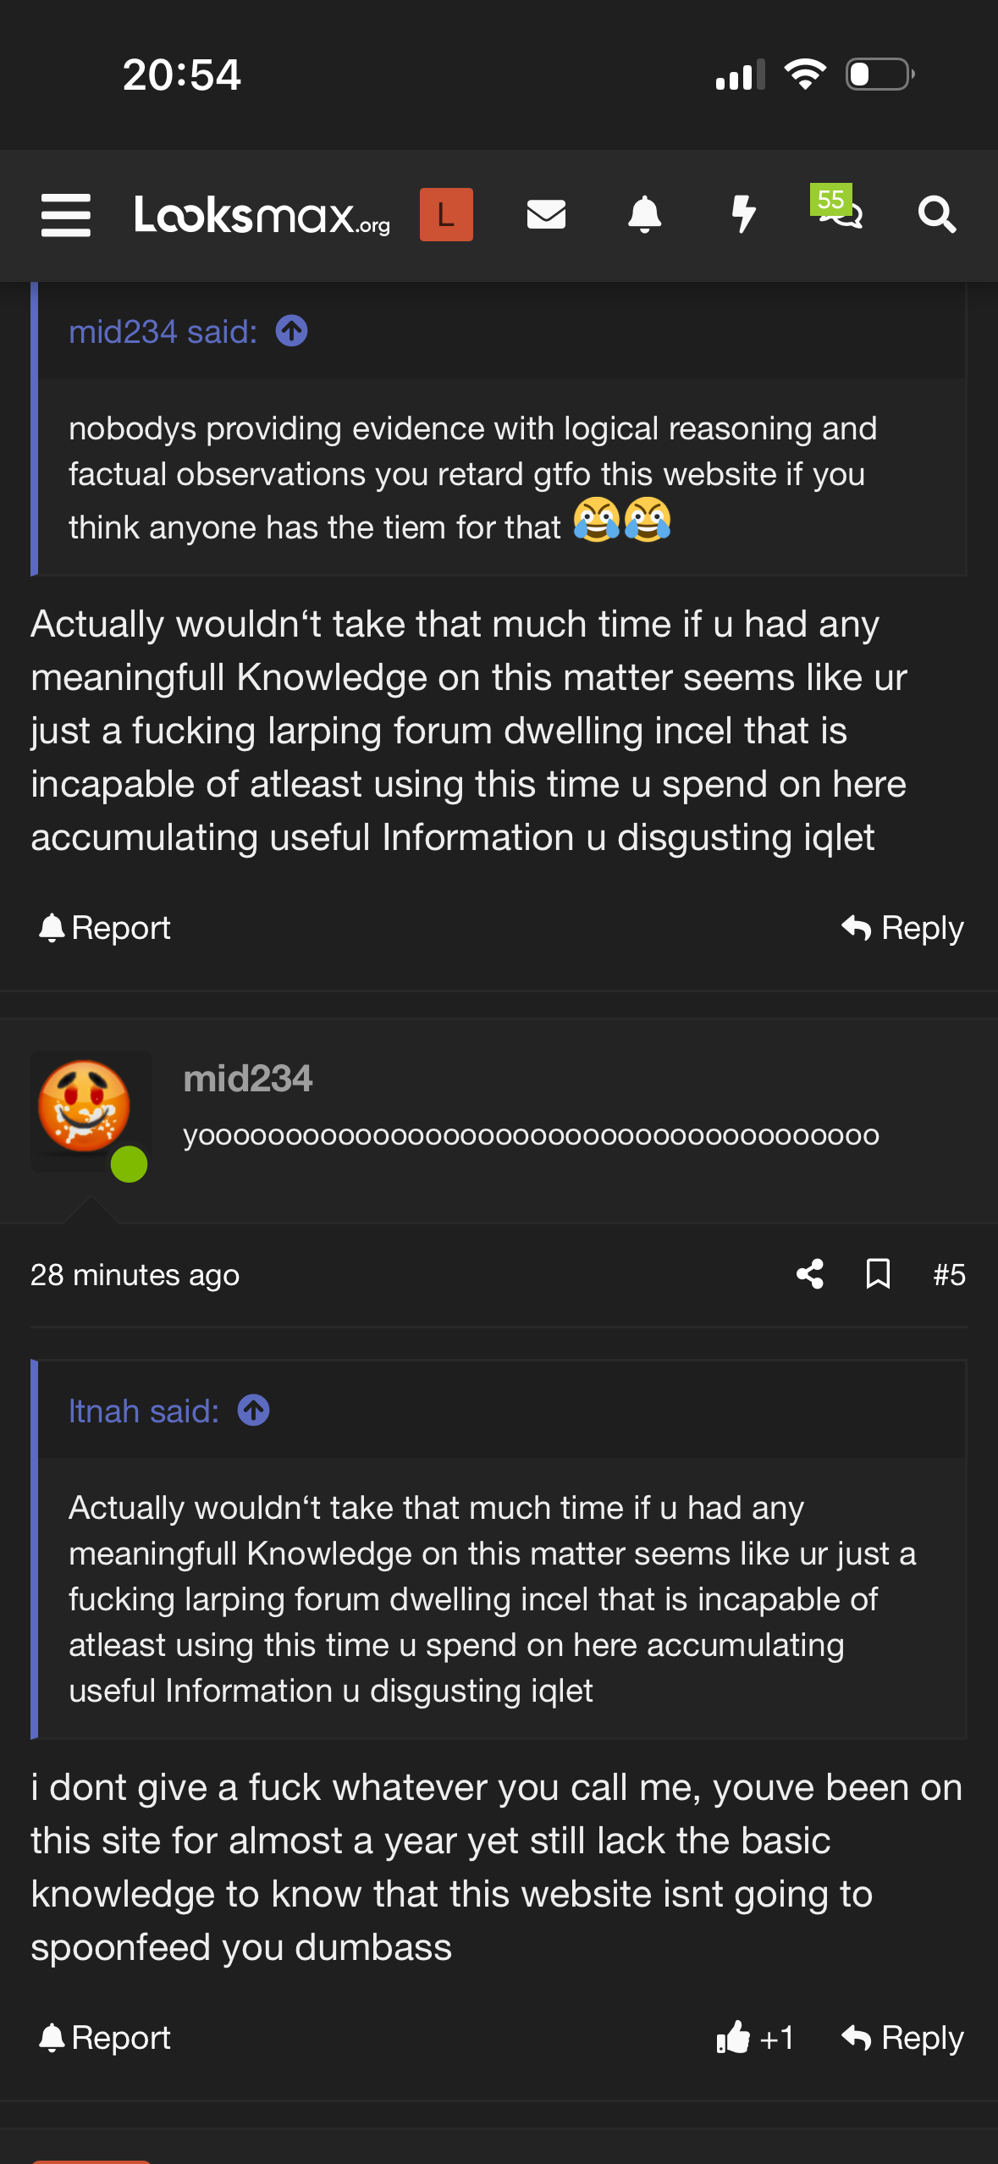This screenshot has height=2164, width=998.
Task: Report mid234's post #5
Action: coord(105,2038)
